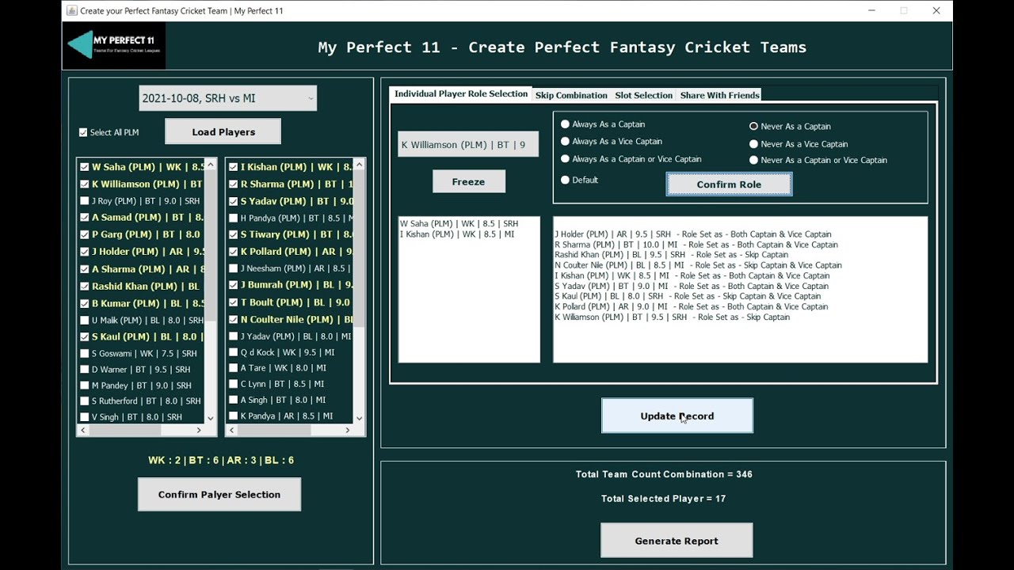Click the Total Selected Player = 17 text

pyautogui.click(x=663, y=499)
